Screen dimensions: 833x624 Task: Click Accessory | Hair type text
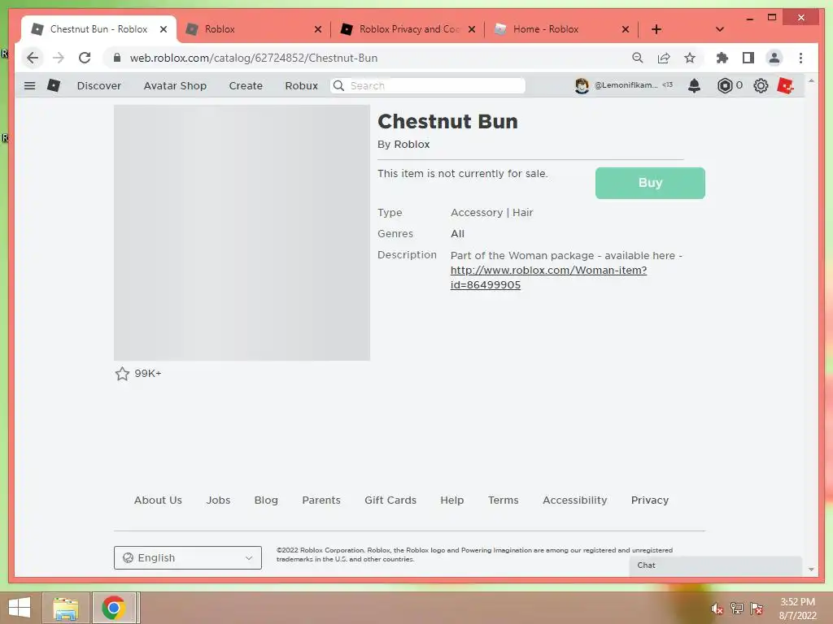point(492,212)
